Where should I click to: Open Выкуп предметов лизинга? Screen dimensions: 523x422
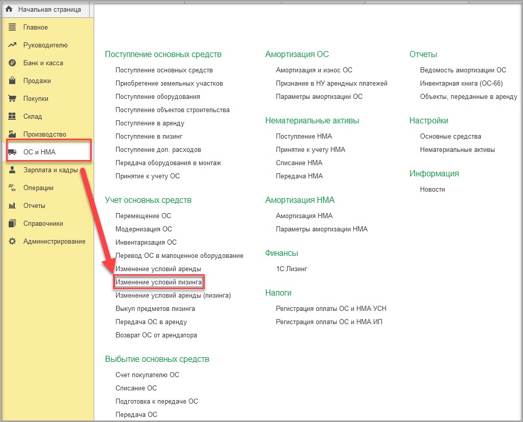click(x=155, y=308)
